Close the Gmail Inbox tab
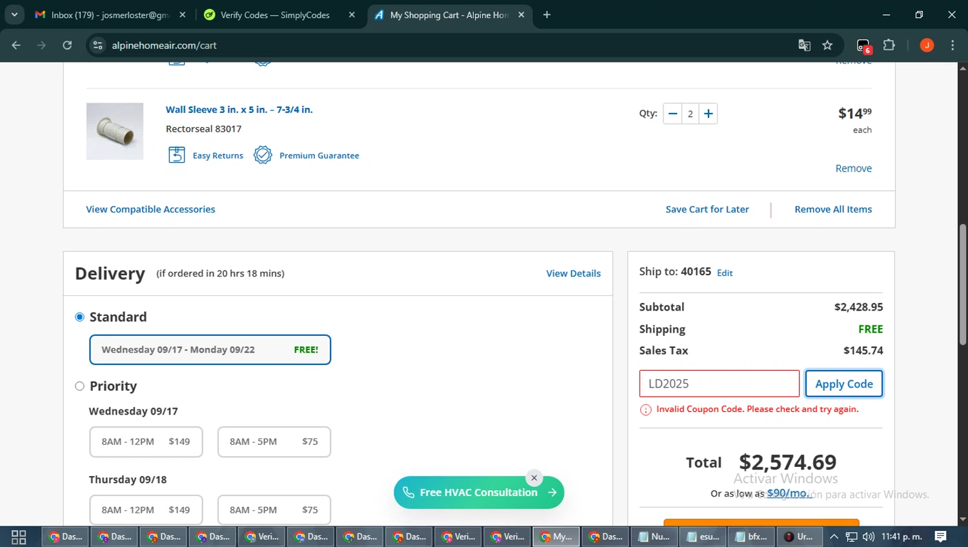Image resolution: width=968 pixels, height=547 pixels. pyautogui.click(x=183, y=15)
